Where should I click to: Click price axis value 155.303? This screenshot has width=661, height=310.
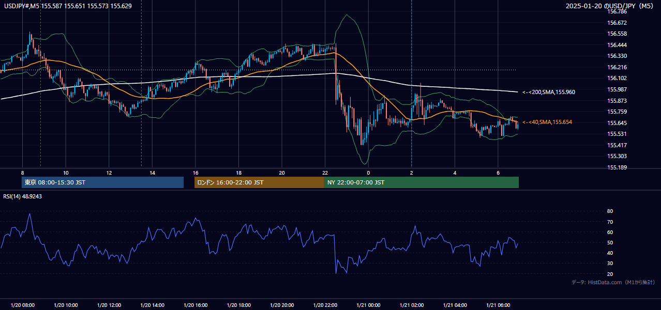tap(617, 156)
